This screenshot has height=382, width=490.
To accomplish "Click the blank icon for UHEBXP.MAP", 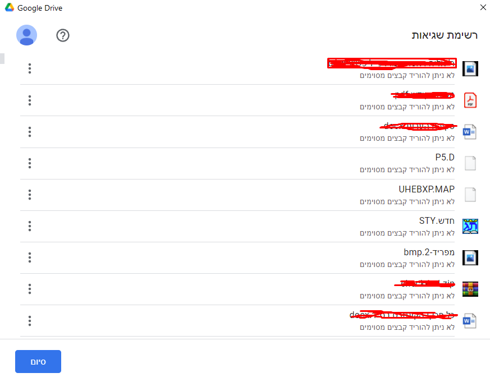I will coord(470,195).
